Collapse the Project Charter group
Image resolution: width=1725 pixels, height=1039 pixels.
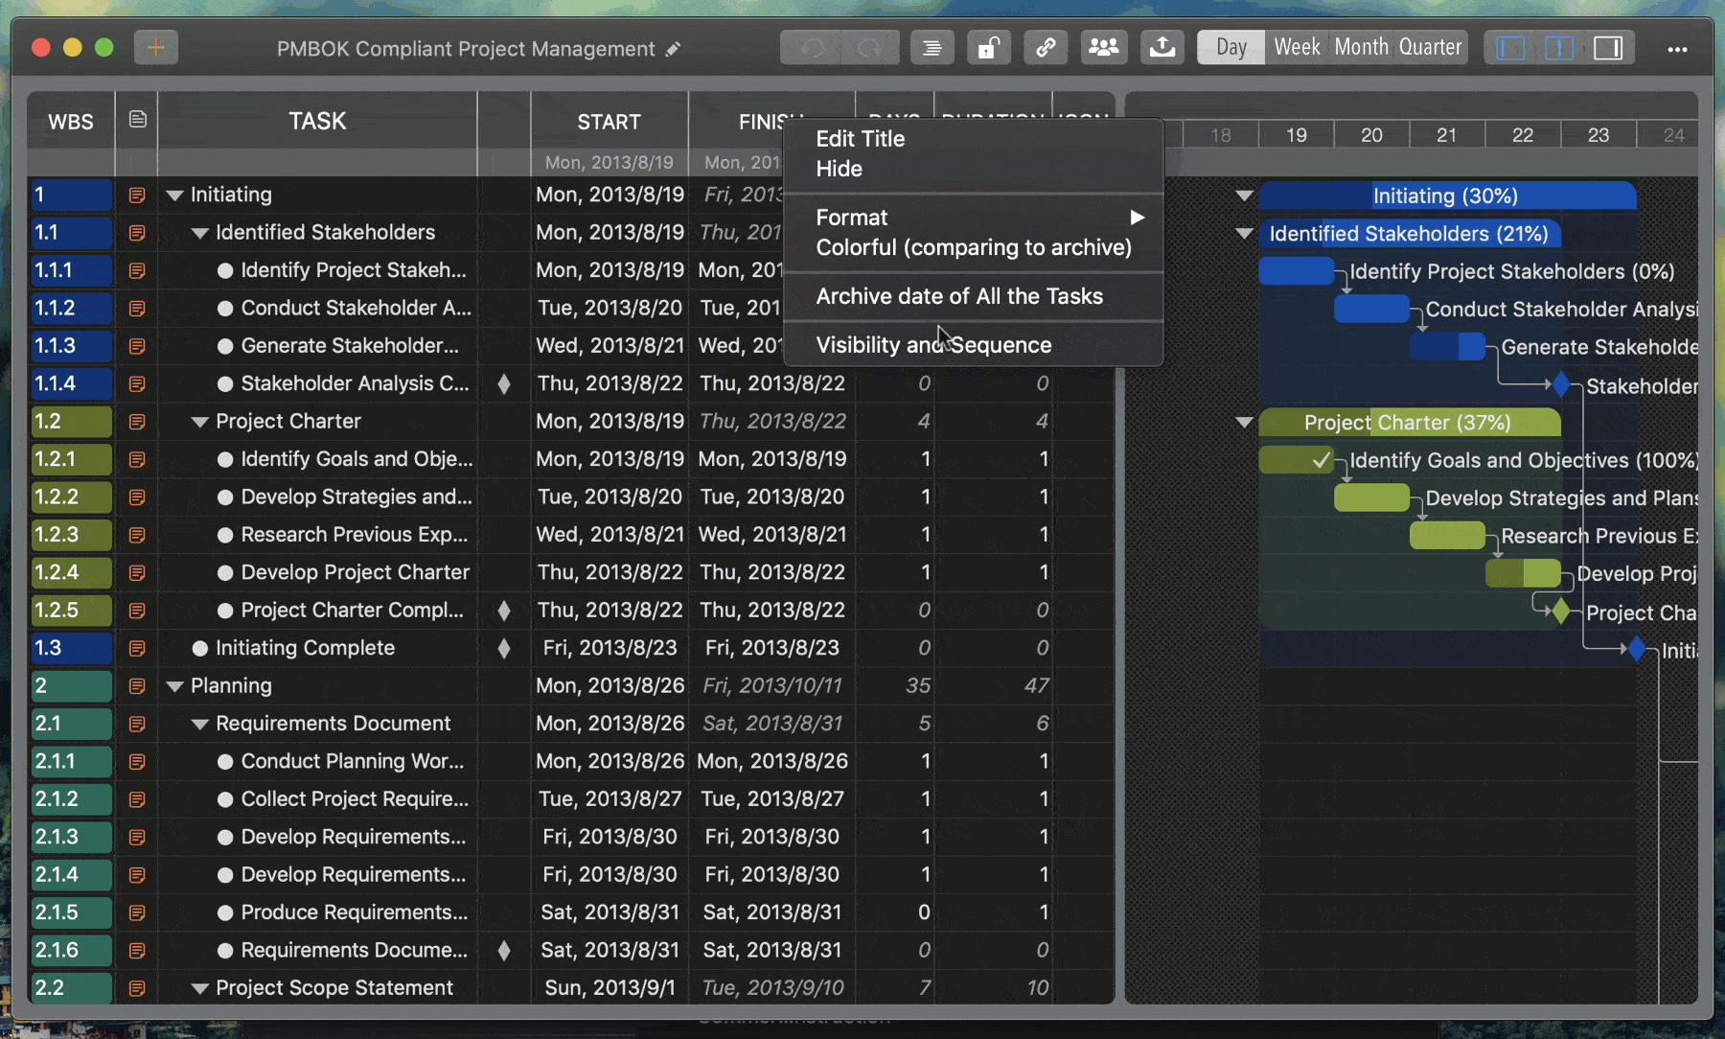[x=199, y=422]
